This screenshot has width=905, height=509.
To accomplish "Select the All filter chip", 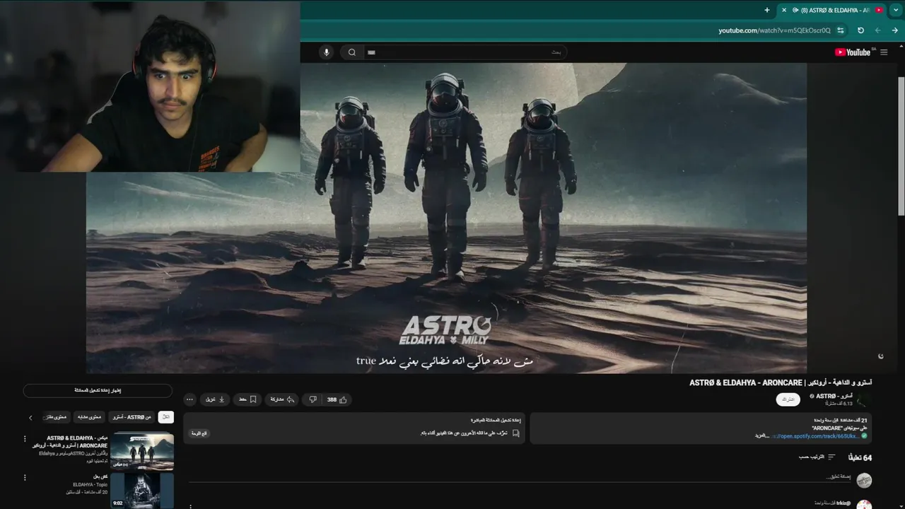I will [x=165, y=417].
